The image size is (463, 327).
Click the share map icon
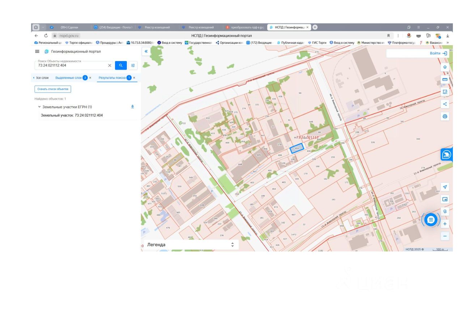445,104
